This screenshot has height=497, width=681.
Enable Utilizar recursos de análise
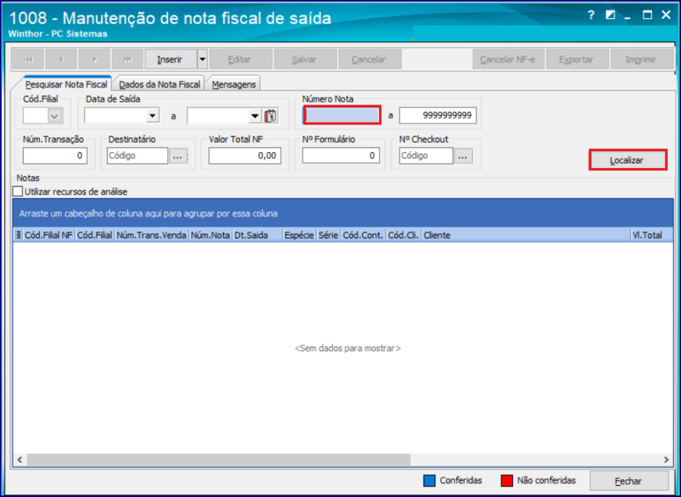[x=18, y=191]
